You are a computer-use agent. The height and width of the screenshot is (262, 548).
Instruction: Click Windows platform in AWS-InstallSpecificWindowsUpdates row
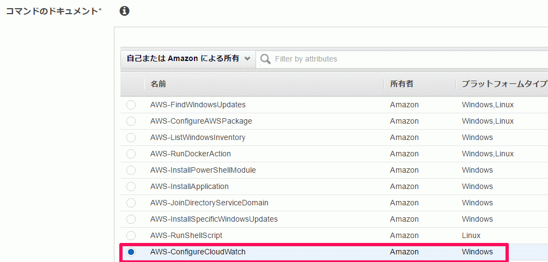(477, 220)
